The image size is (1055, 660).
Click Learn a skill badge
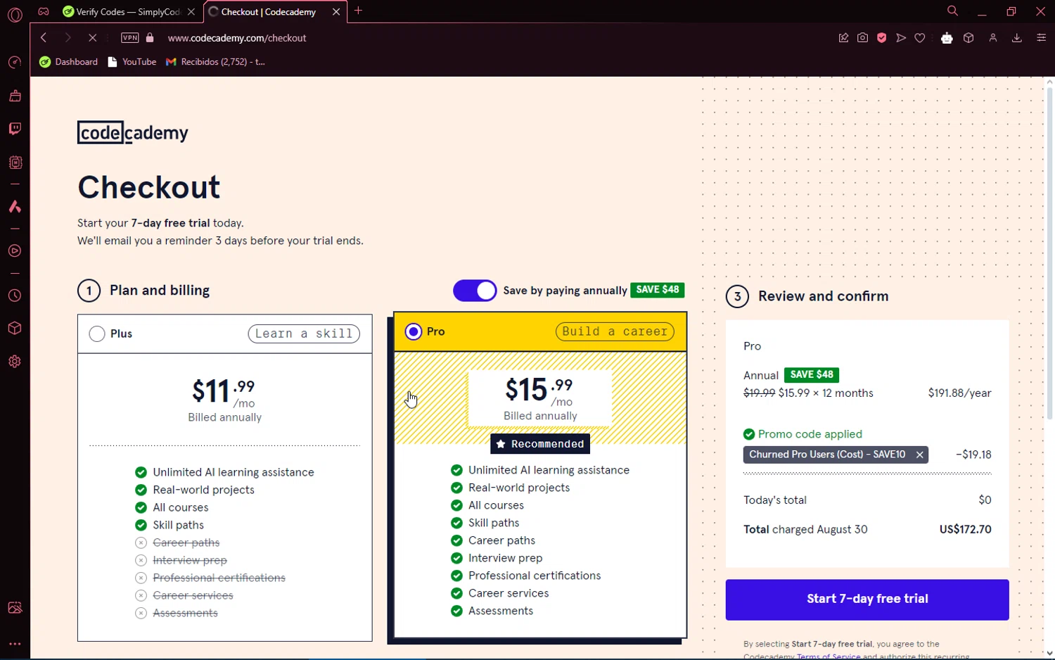(x=304, y=334)
